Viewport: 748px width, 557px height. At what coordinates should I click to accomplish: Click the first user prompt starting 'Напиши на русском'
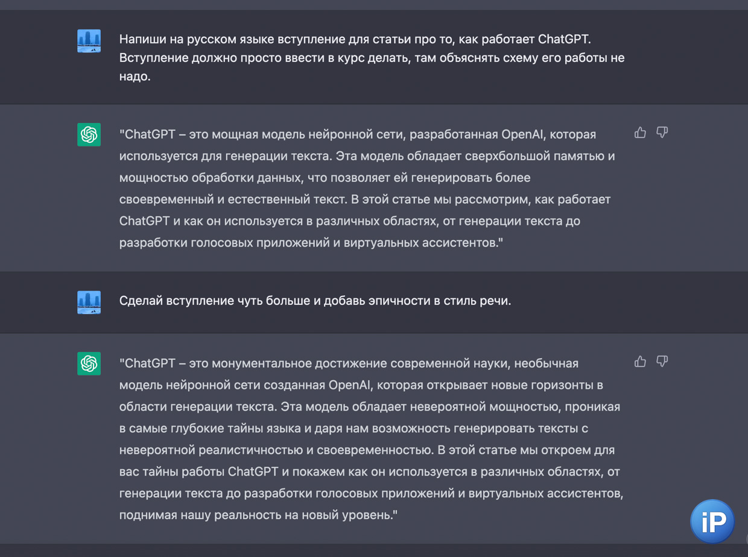[x=372, y=58]
